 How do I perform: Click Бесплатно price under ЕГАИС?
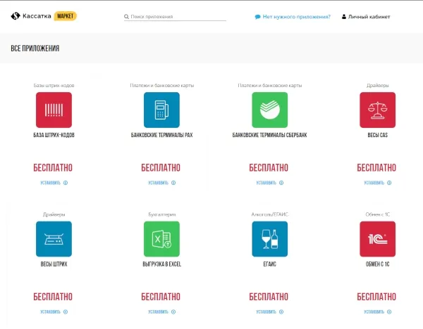tap(269, 297)
